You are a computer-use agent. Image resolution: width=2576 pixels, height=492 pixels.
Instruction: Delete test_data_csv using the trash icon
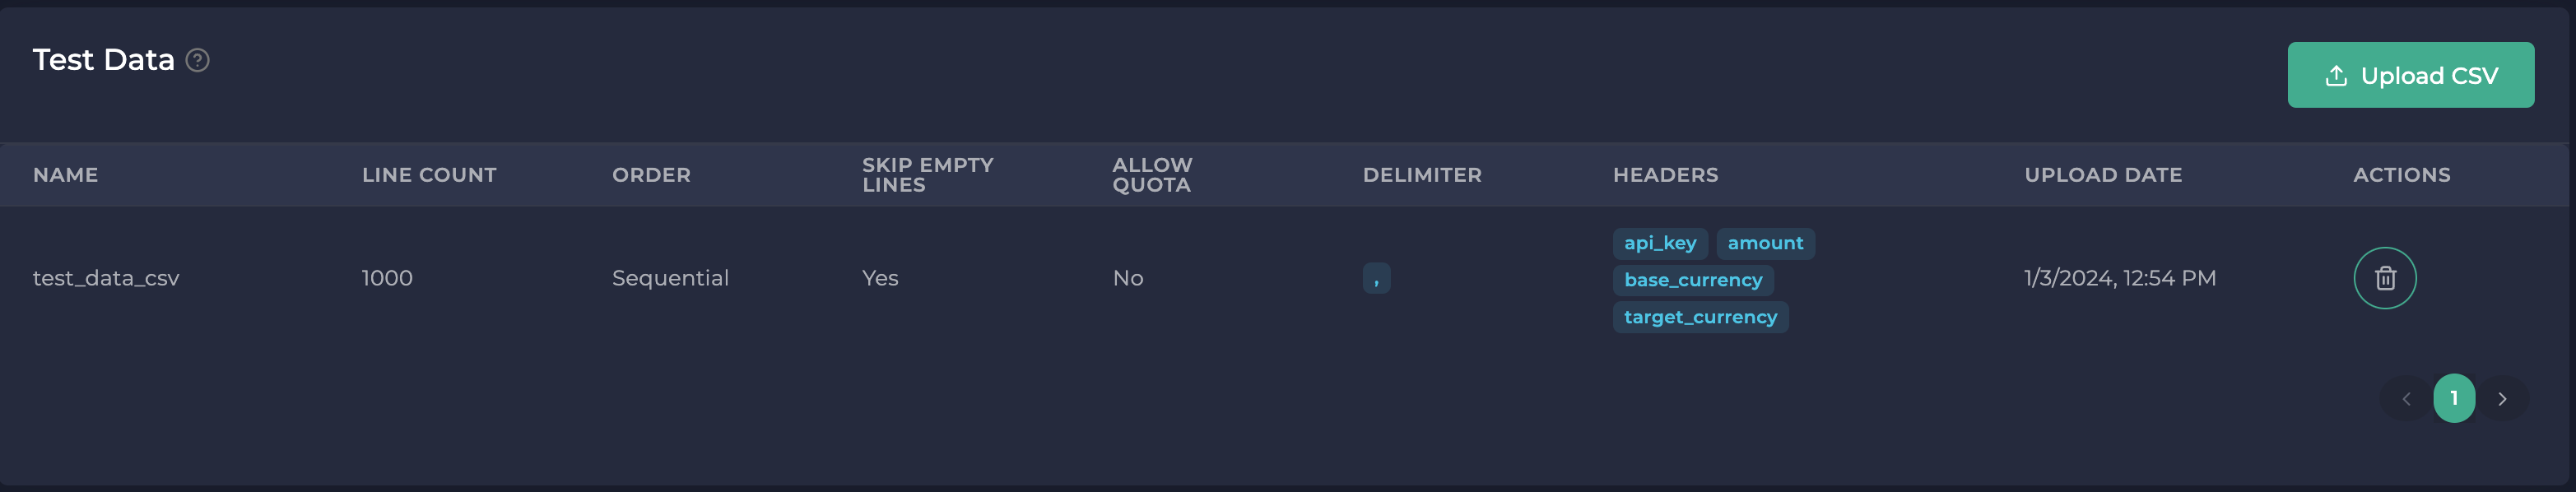click(x=2385, y=278)
